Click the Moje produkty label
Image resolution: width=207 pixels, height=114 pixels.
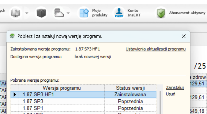pos(100,13)
